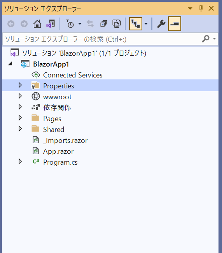Click the wwwroot globe icon
The image size is (222, 253).
coord(36,96)
